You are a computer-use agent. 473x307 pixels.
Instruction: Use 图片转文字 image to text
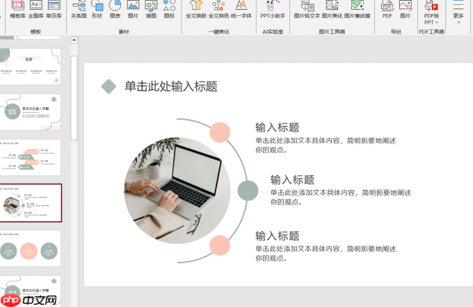307,9
